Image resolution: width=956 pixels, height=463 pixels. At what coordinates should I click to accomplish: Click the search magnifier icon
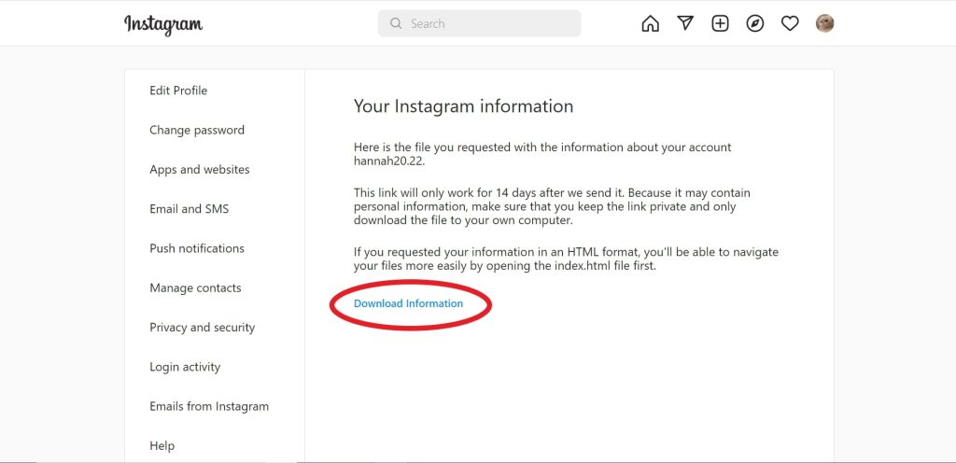(396, 23)
